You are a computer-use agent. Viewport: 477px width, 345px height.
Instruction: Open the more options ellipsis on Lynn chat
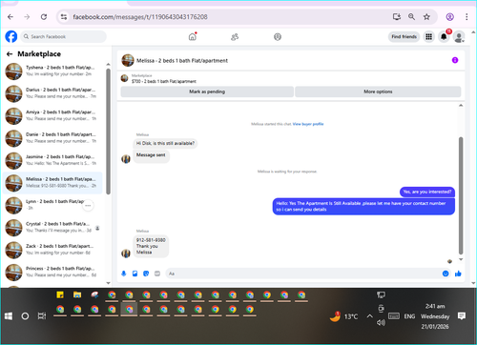click(x=88, y=206)
